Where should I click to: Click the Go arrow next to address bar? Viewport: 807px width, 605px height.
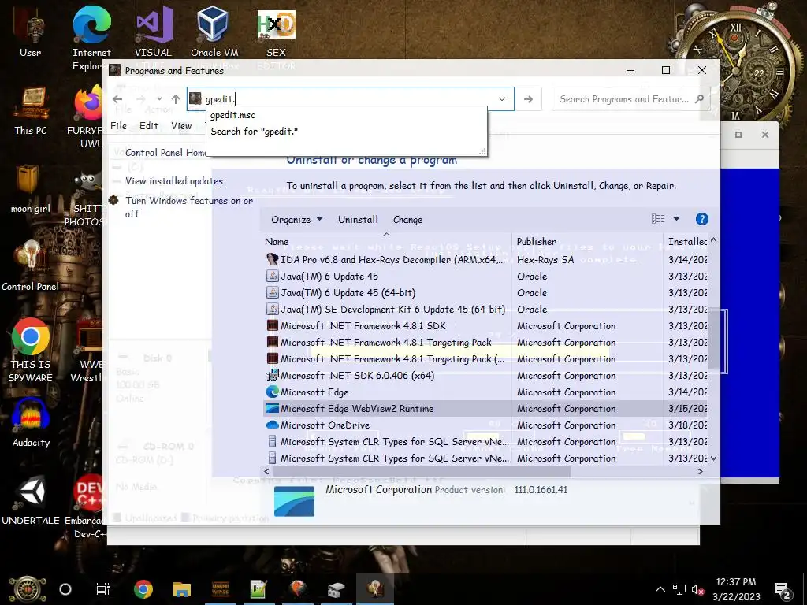click(528, 99)
